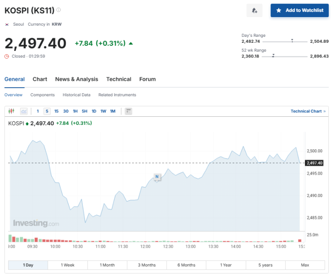331x275 pixels.
Task: Click the 52 wk Range slider marker
Action: (x=273, y=56)
